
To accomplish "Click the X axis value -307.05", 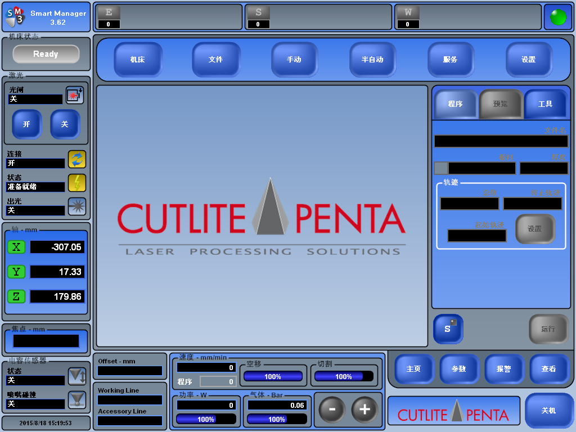I will click(x=57, y=247).
